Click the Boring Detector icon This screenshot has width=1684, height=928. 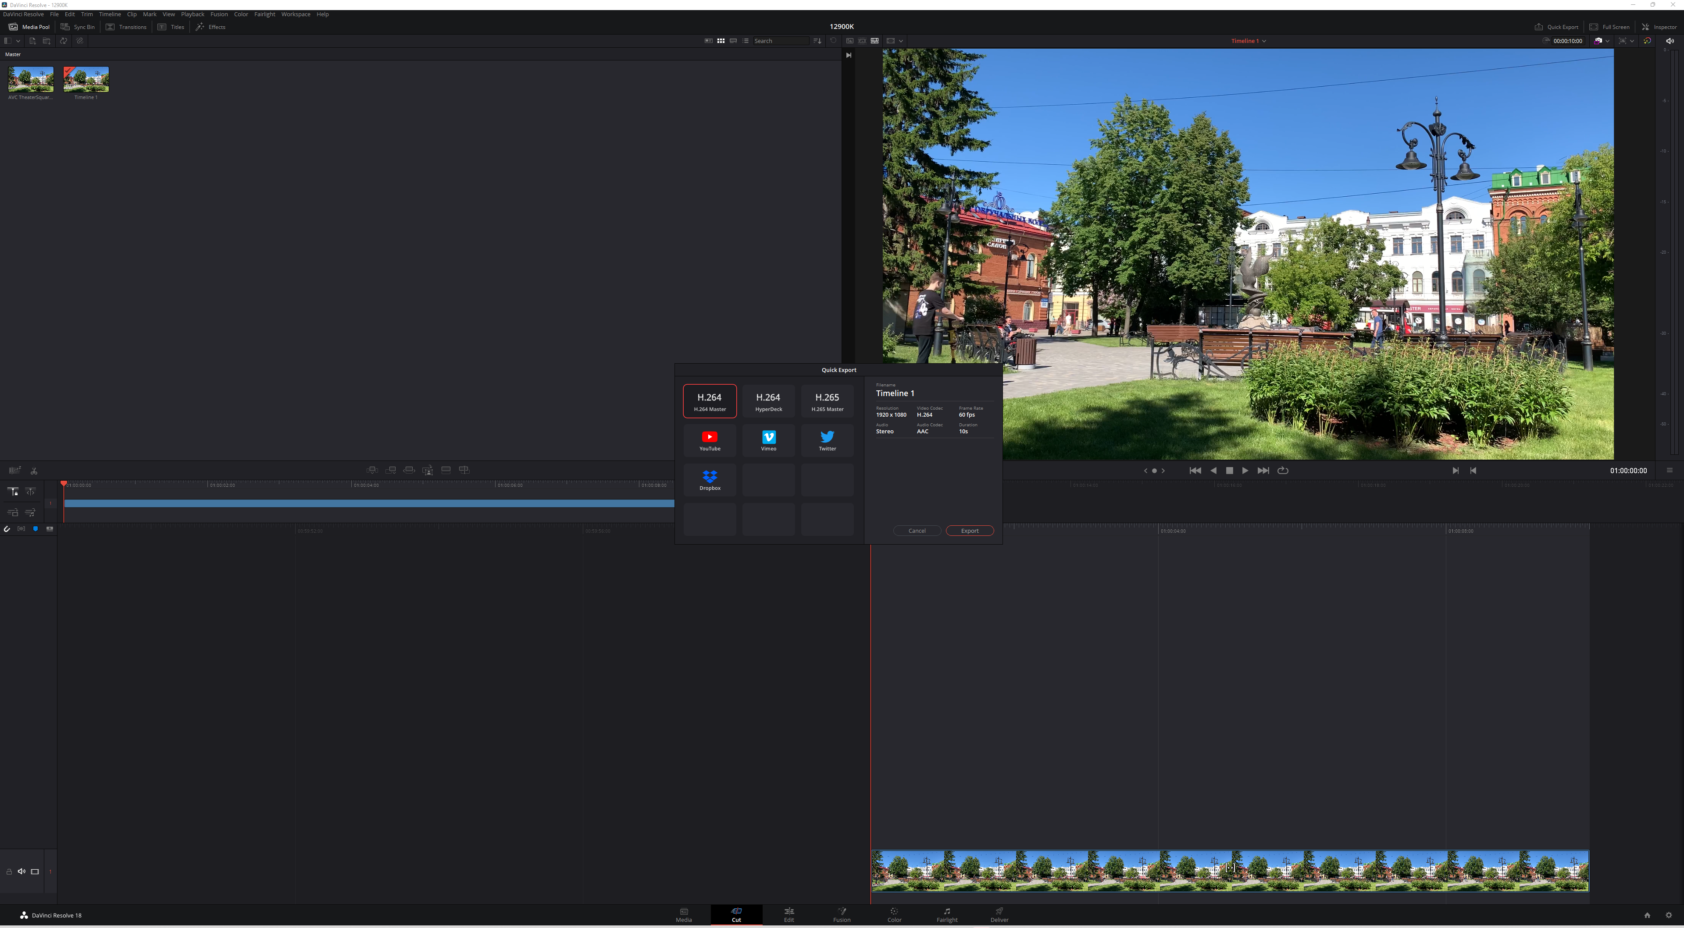[14, 470]
